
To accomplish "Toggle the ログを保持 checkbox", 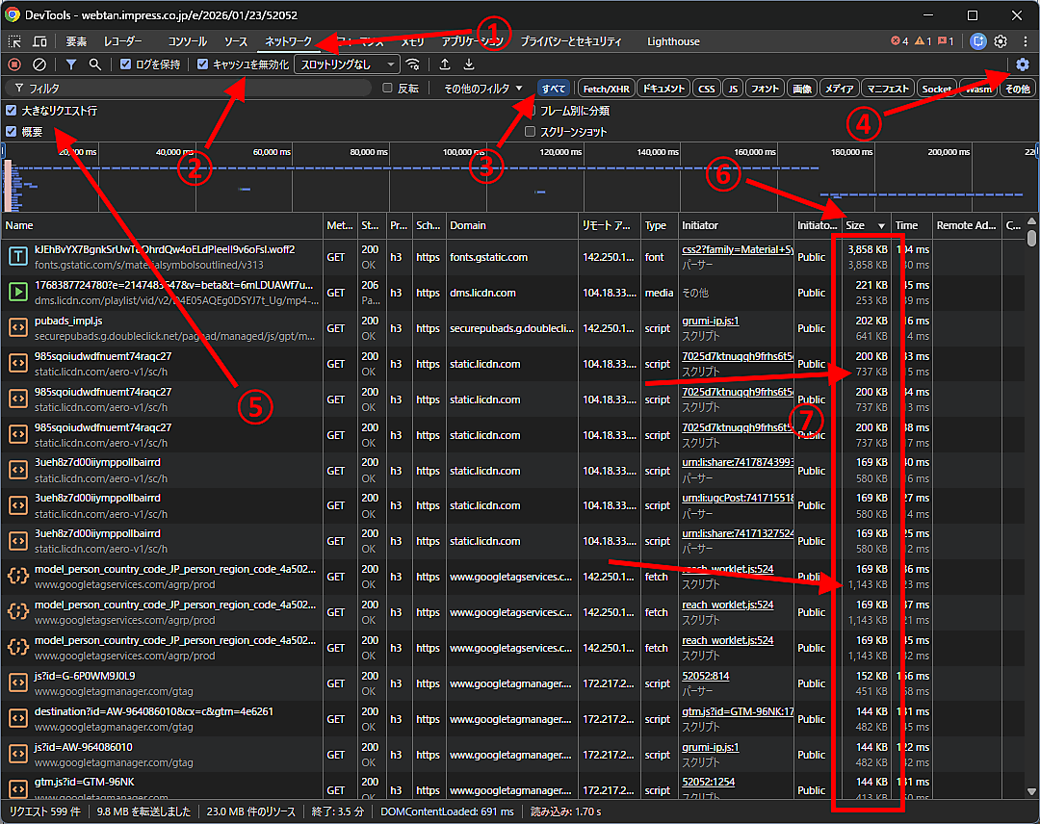I will [x=126, y=64].
